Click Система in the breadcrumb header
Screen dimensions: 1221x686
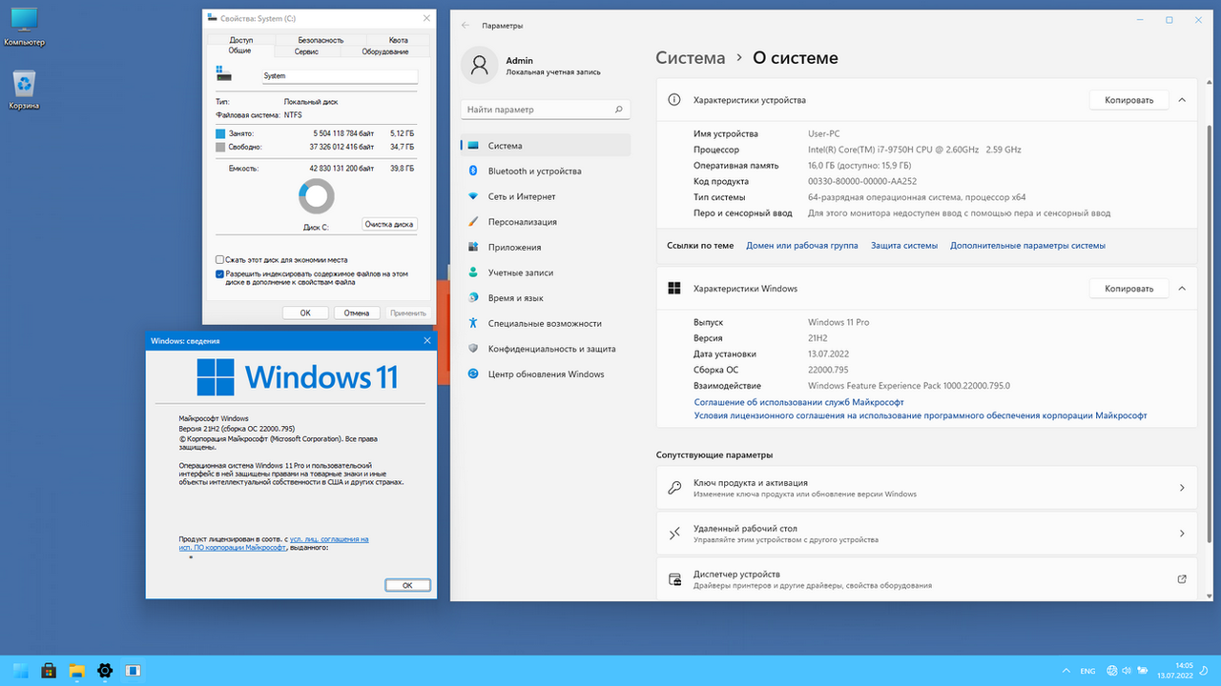point(691,58)
